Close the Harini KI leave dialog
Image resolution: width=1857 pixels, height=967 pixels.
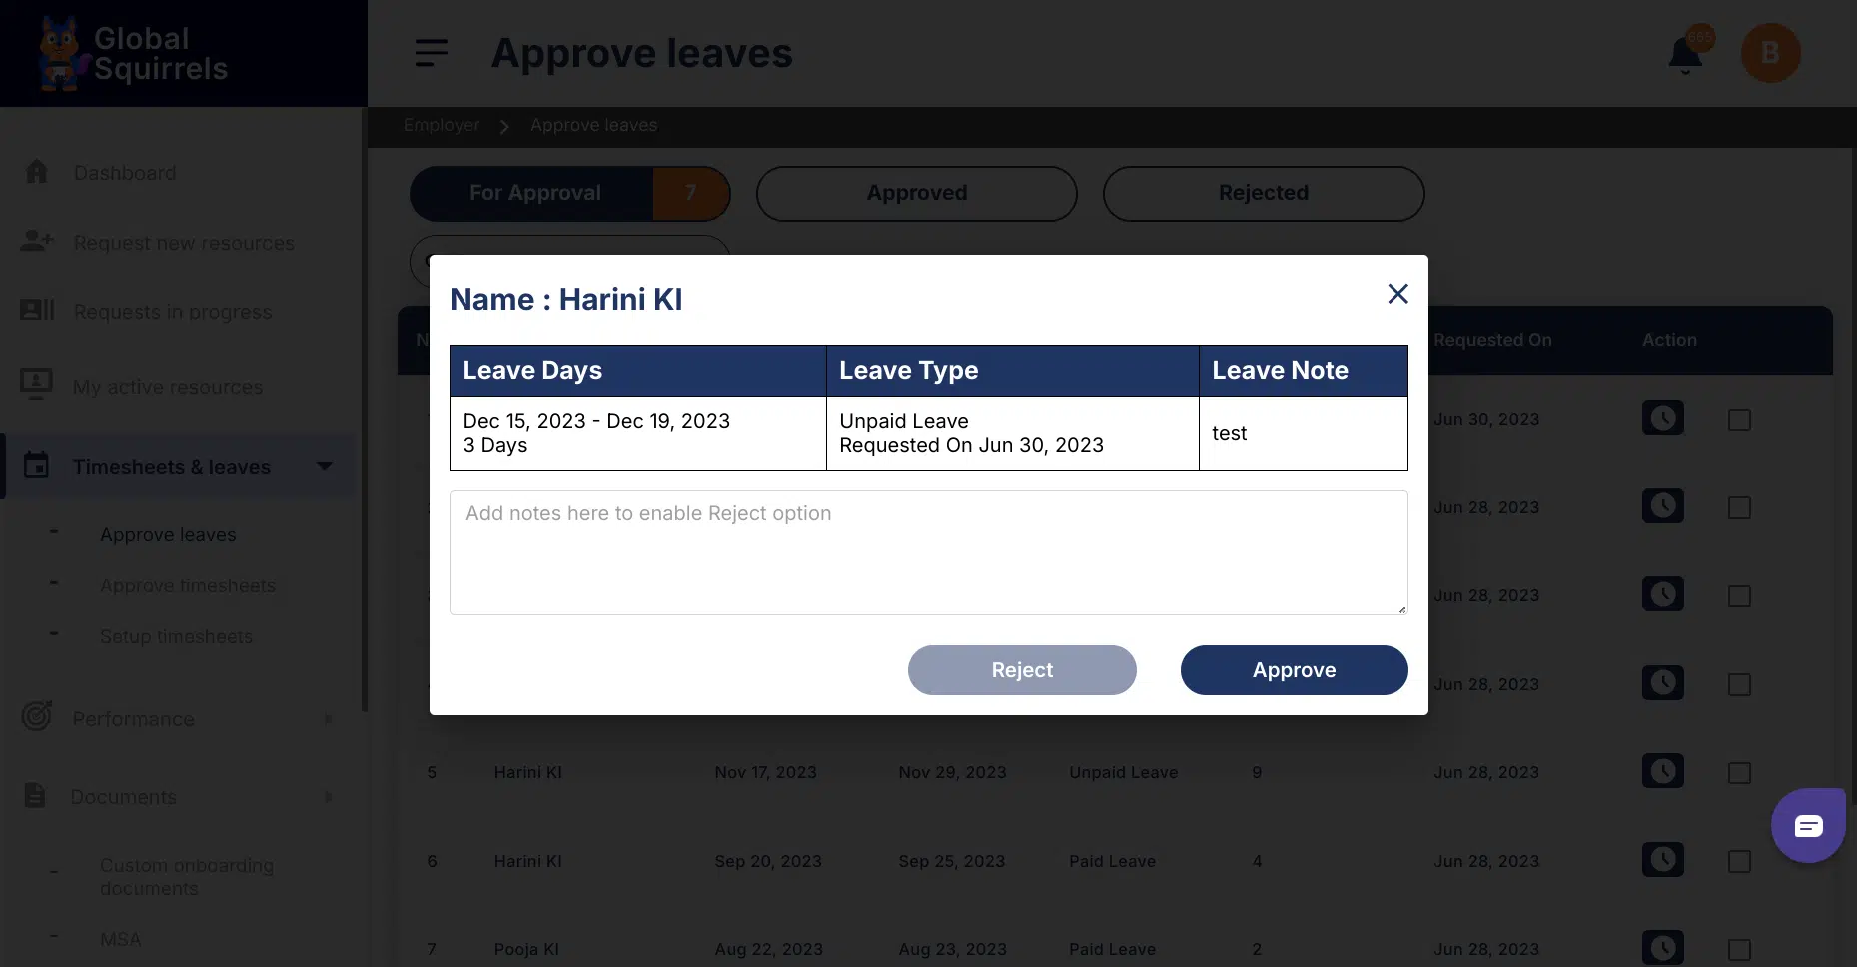[1397, 294]
